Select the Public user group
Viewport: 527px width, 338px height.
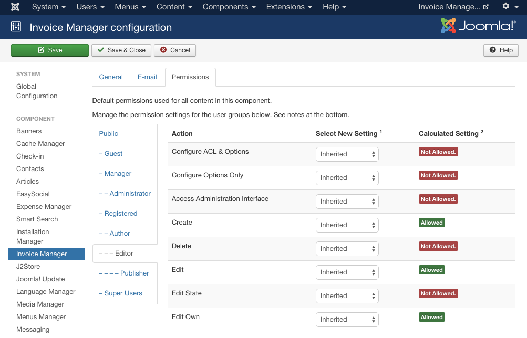(108, 134)
